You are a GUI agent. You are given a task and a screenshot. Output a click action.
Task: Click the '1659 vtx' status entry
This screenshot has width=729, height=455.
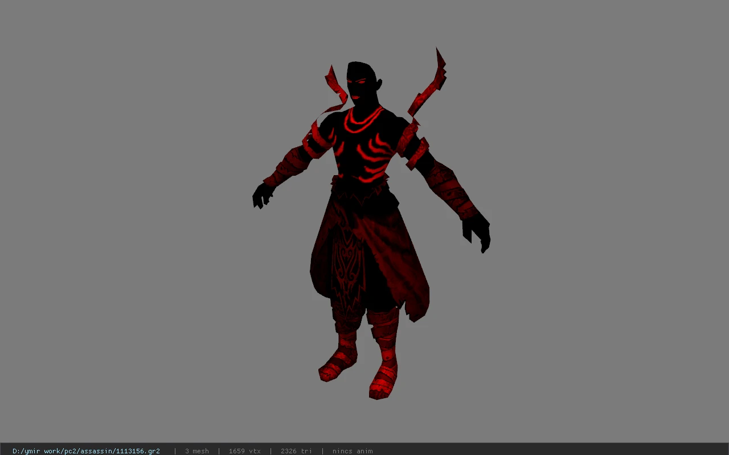pyautogui.click(x=245, y=451)
